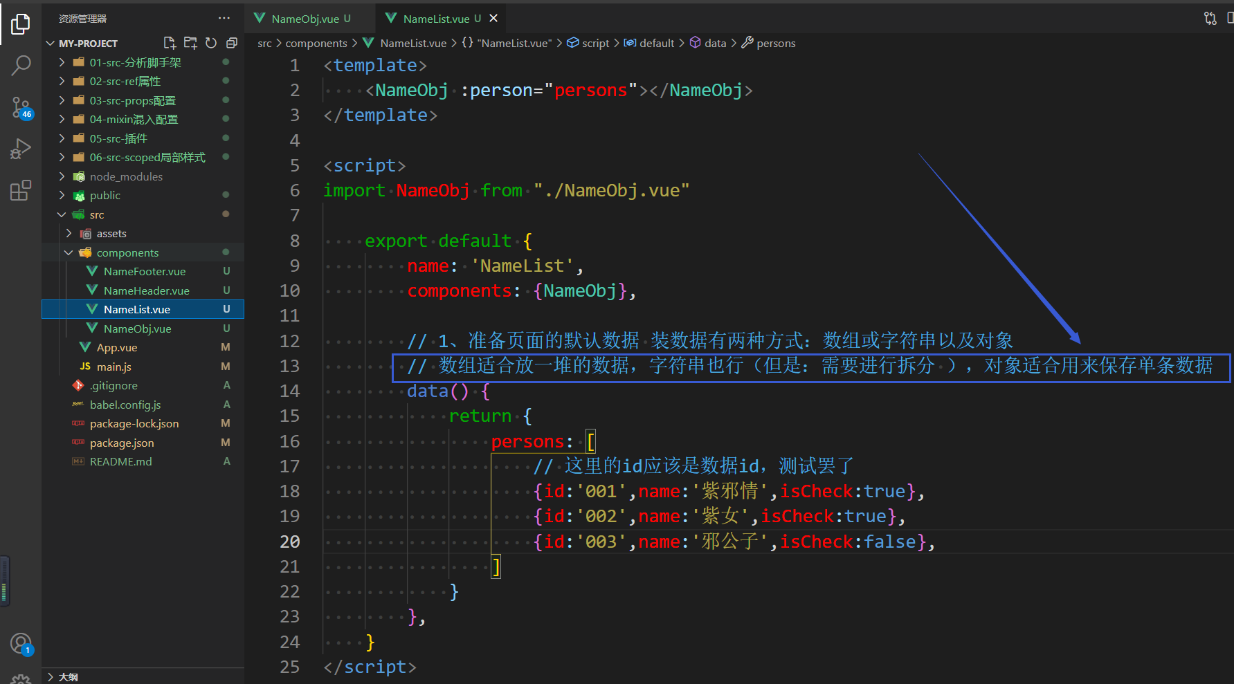
Task: Select NameList.vue in the file tree
Action: click(143, 309)
